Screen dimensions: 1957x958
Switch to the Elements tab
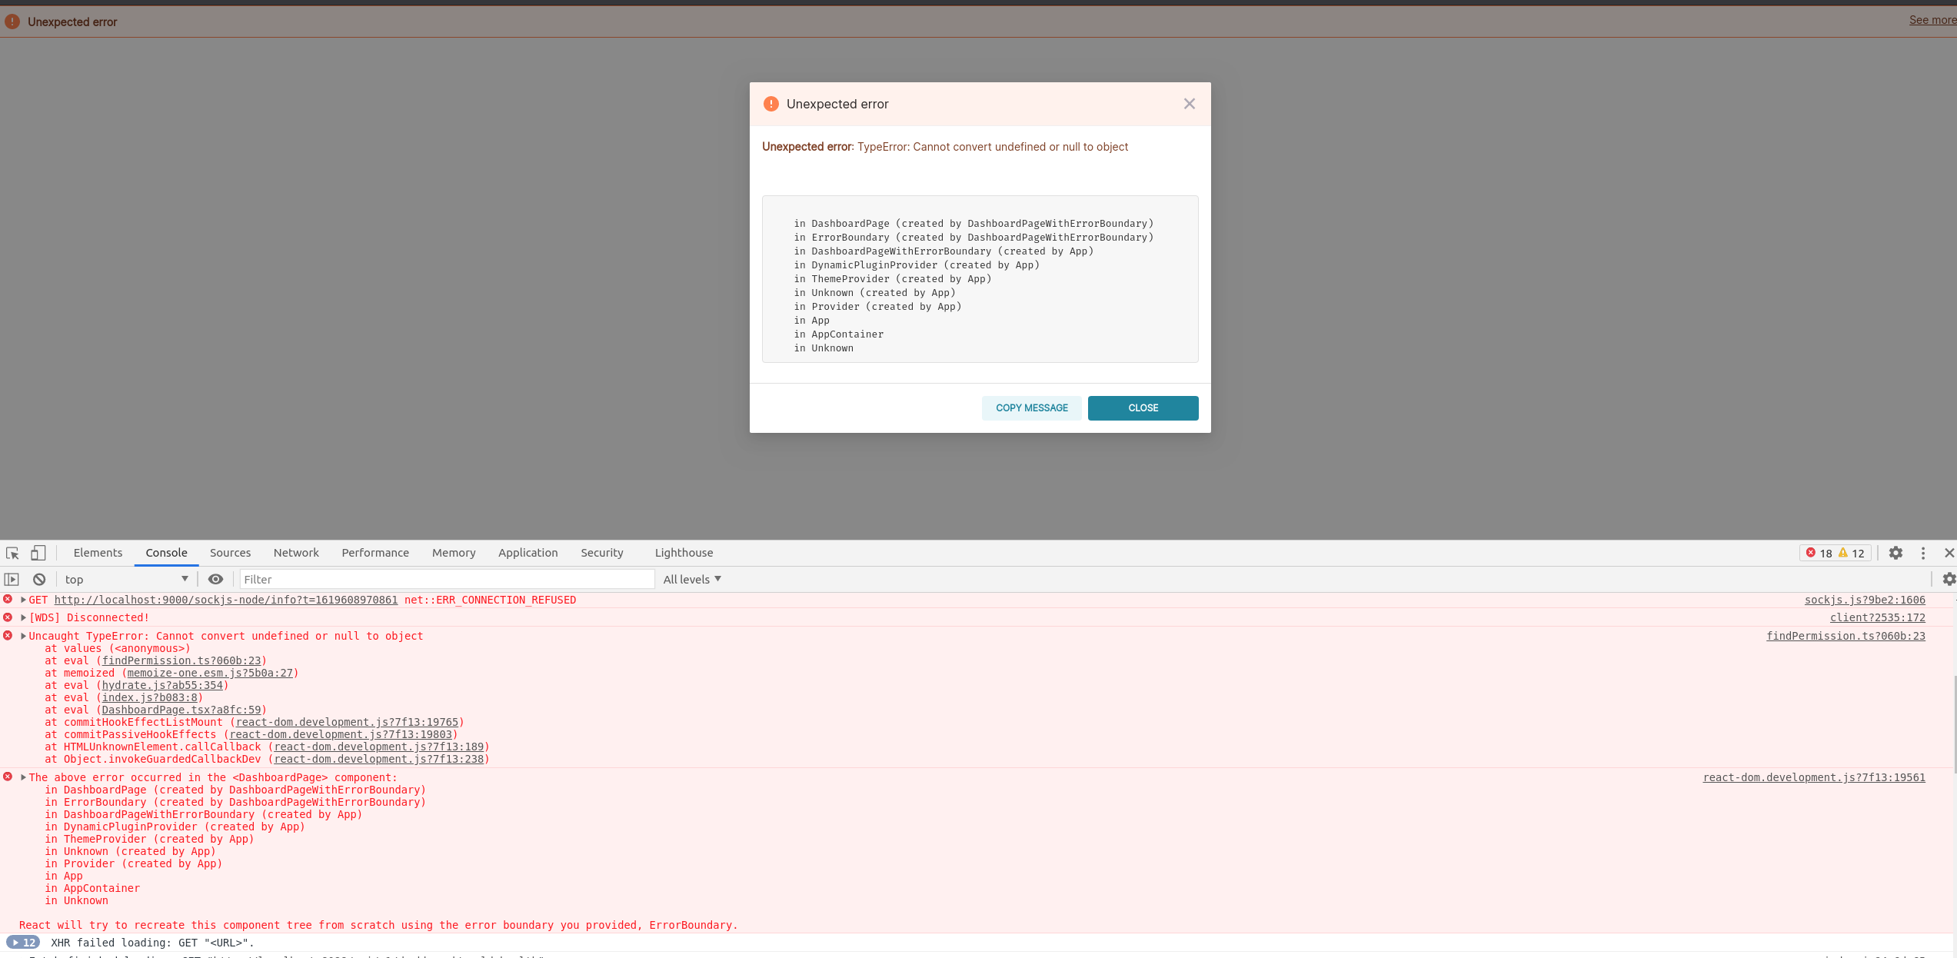98,553
